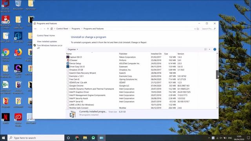Click the taskbar Type here to search box
The width and height of the screenshot is (251, 141).
(x=36, y=138)
